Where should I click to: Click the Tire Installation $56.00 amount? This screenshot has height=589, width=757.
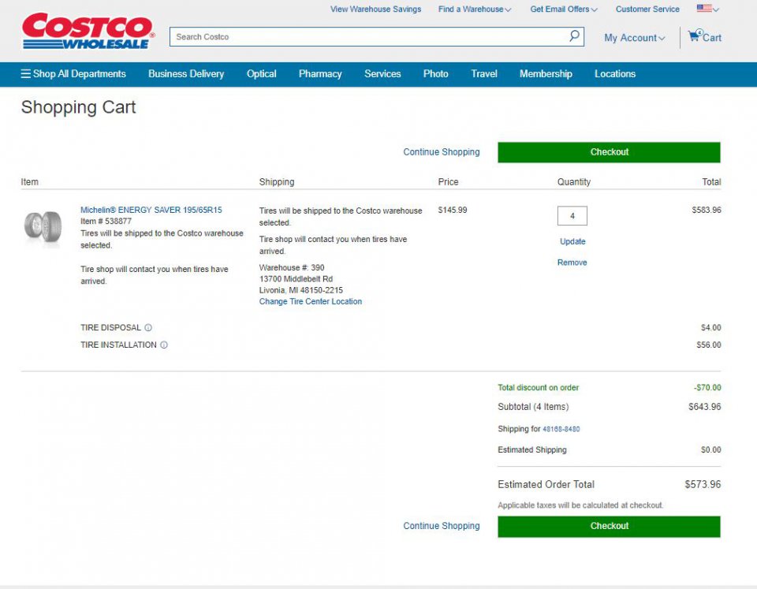(x=709, y=345)
